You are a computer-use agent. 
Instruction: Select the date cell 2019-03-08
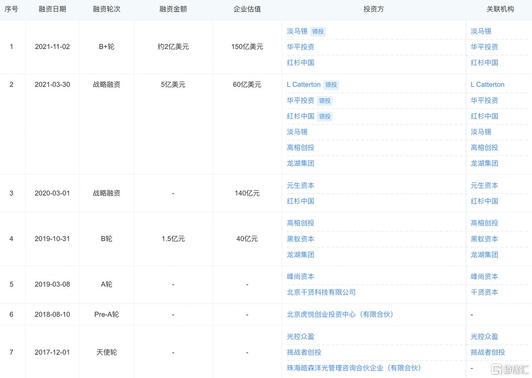click(52, 285)
